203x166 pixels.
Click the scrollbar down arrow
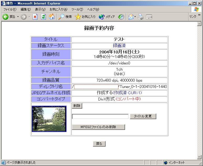click(x=199, y=157)
